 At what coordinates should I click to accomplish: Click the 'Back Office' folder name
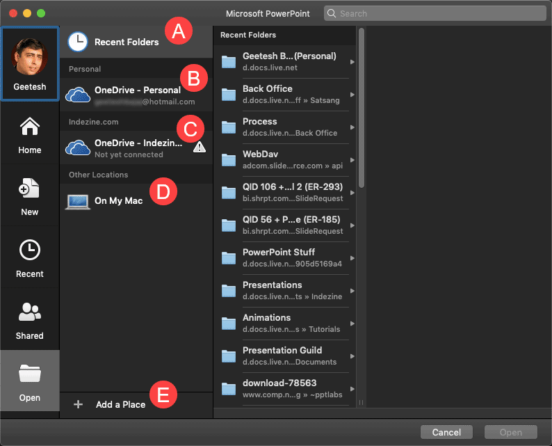pos(268,89)
